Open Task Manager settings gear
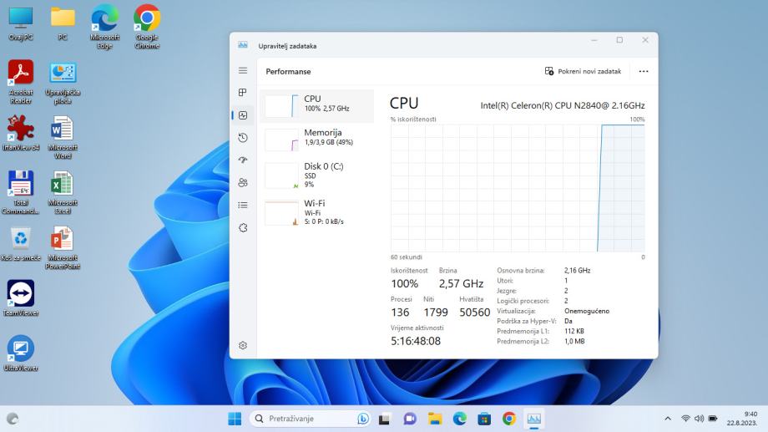The image size is (768, 432). pos(243,345)
